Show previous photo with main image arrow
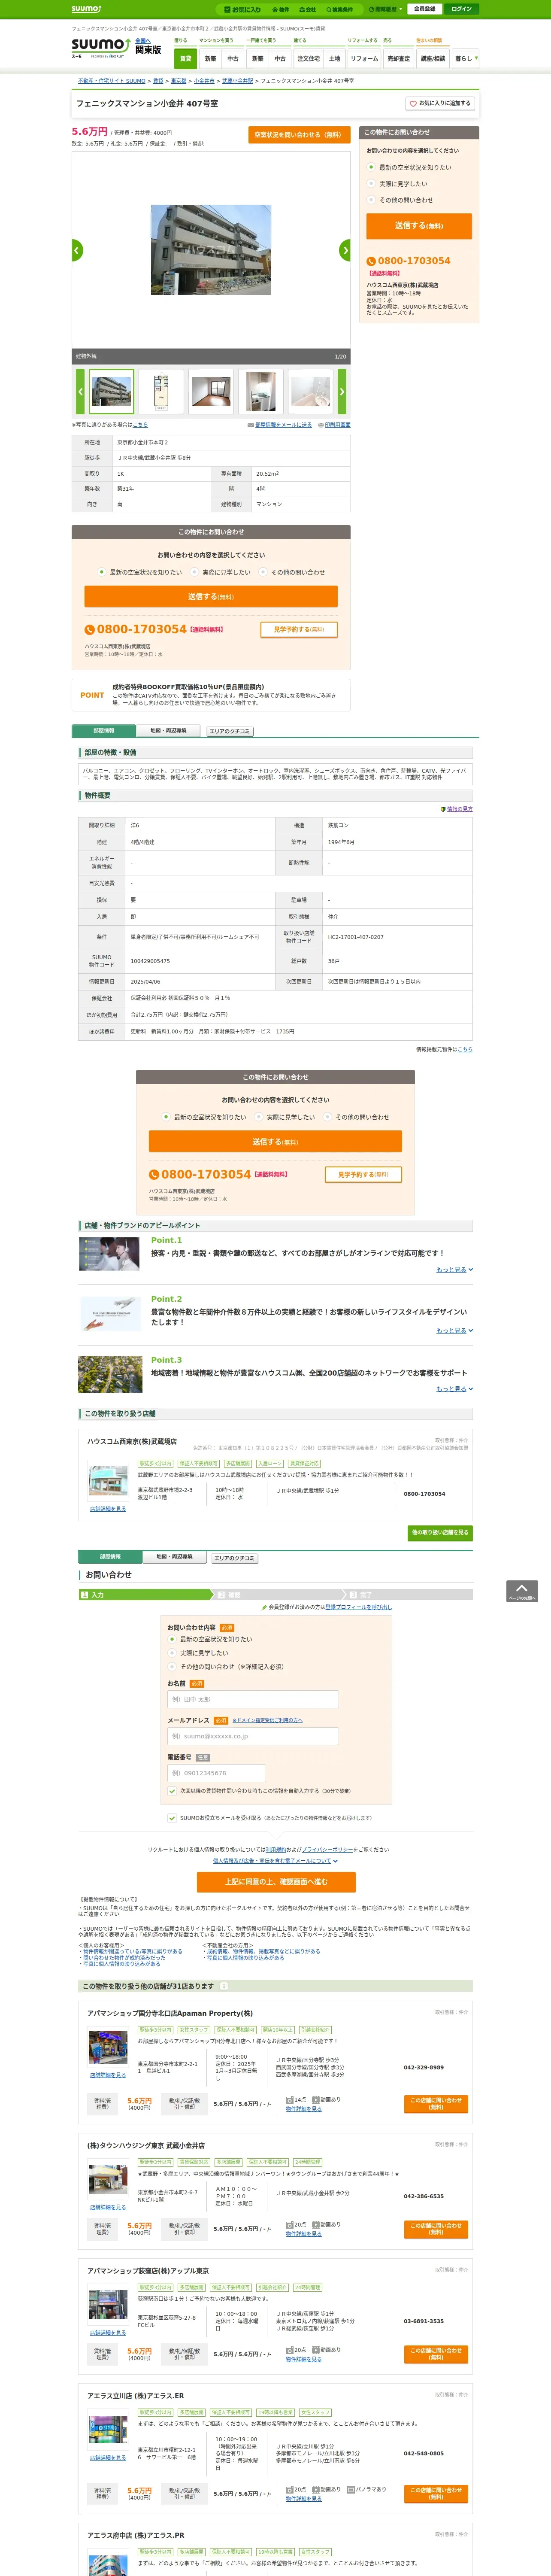The width and height of the screenshot is (551, 2576). click(77, 250)
